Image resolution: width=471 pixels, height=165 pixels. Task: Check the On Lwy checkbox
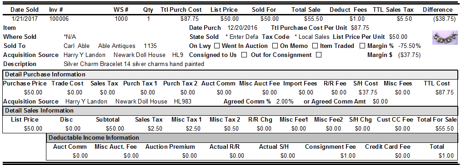point(216,46)
